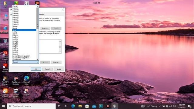Select Ring05 in the sounds dropdown list

click(x=24, y=43)
